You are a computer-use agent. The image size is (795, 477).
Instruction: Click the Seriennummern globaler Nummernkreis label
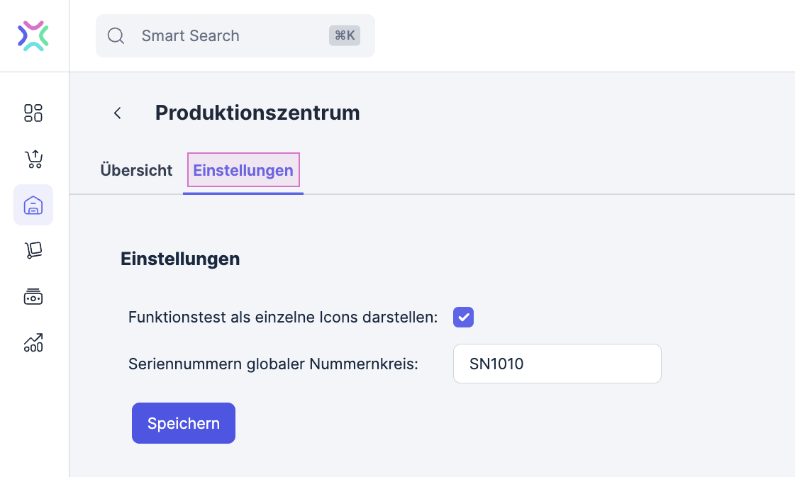click(x=273, y=364)
